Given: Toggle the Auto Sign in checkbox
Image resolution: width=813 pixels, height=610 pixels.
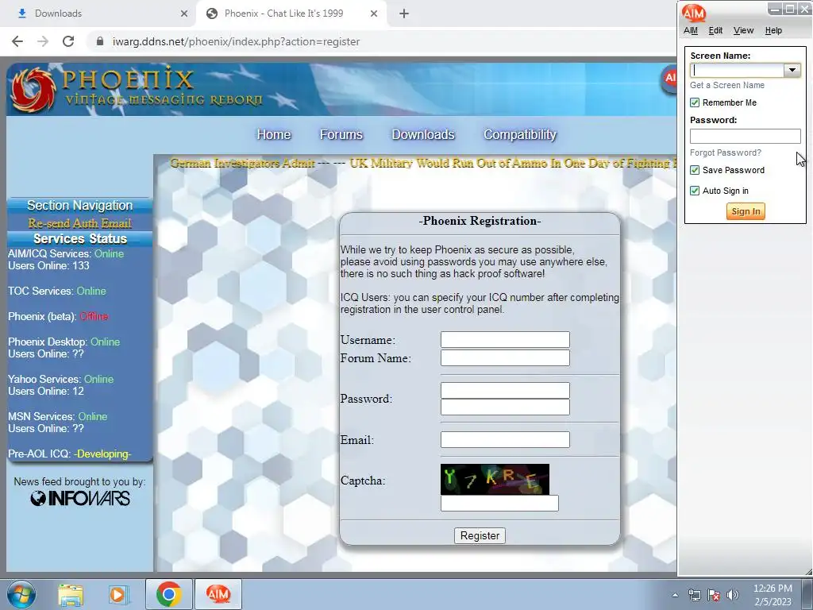Looking at the screenshot, I should [x=695, y=191].
